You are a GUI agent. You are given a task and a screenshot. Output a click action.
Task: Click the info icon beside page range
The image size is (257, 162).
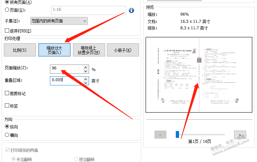131,10
